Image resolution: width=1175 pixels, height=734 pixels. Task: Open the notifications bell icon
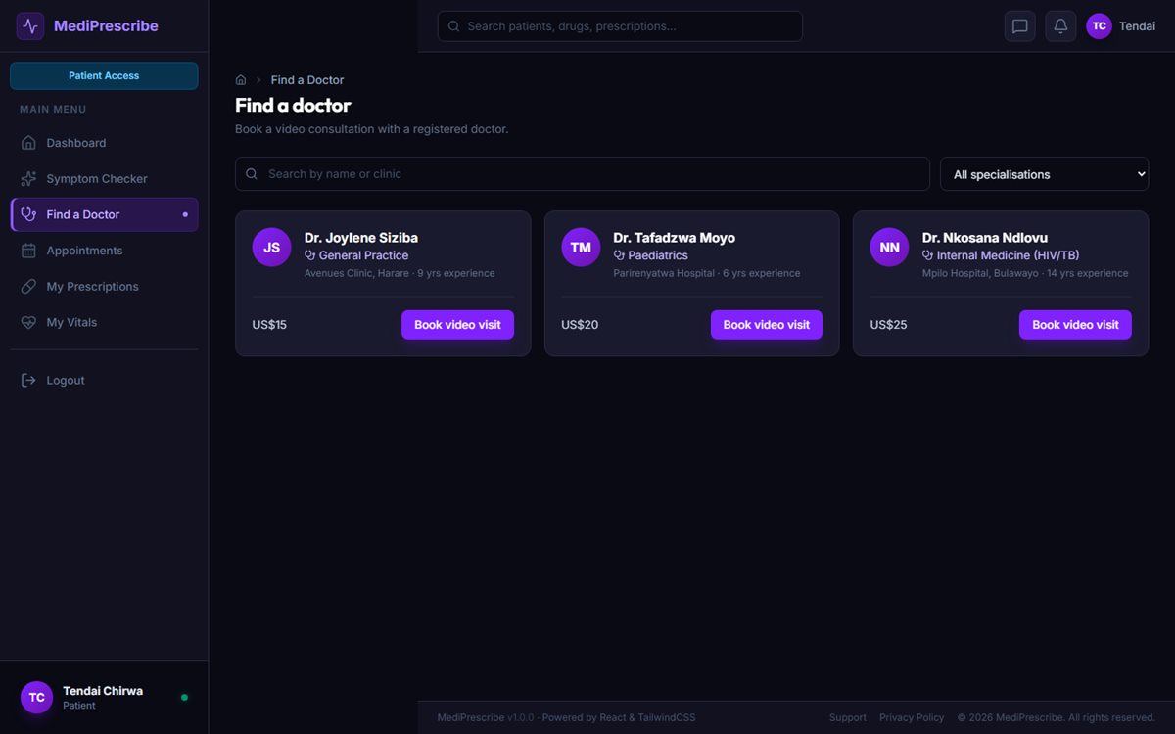(1060, 26)
